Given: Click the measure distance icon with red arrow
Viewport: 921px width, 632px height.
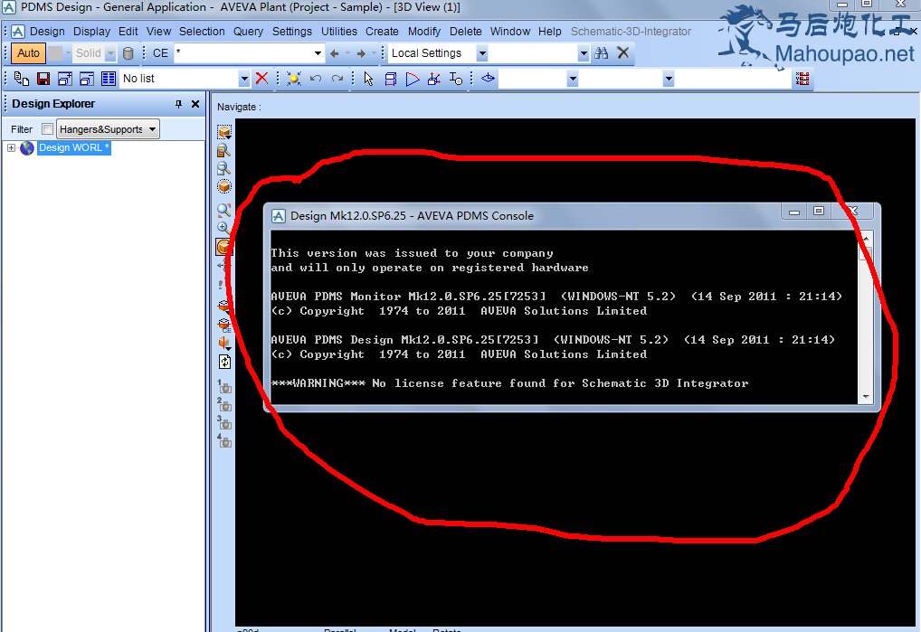Looking at the screenshot, I should pyautogui.click(x=434, y=79).
